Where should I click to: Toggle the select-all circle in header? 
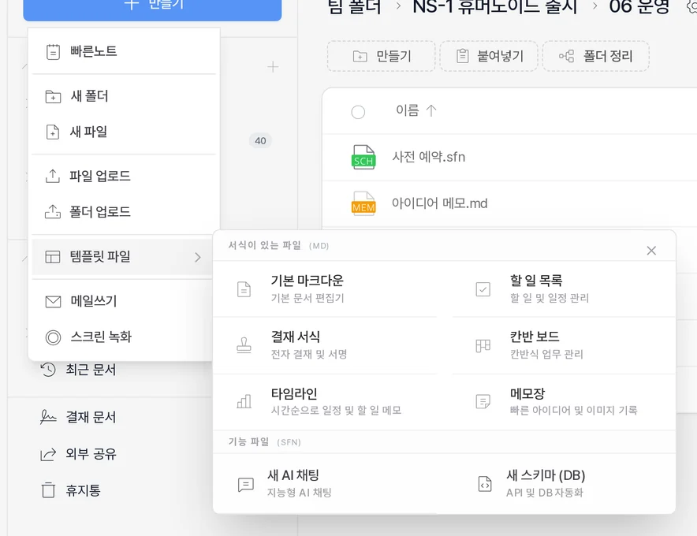coord(358,112)
